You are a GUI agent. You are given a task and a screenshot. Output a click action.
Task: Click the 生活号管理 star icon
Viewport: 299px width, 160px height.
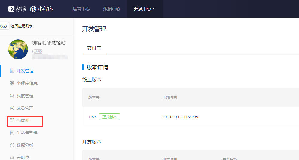pos(12,133)
